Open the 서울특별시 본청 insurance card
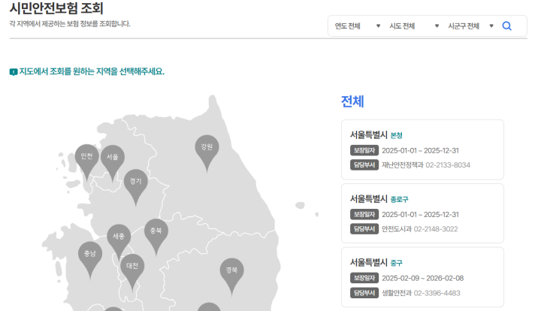The image size is (541, 311). point(422,149)
